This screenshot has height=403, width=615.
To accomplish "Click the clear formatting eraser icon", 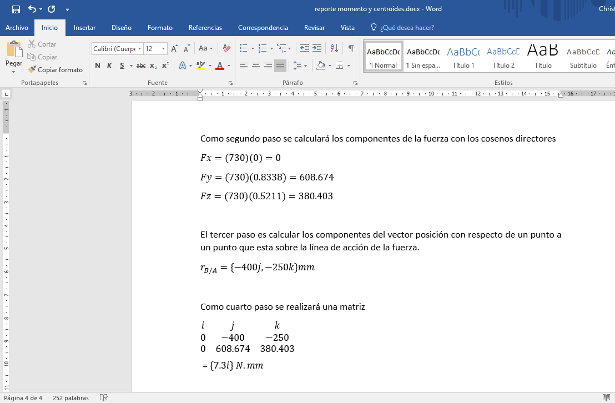I will [226, 49].
